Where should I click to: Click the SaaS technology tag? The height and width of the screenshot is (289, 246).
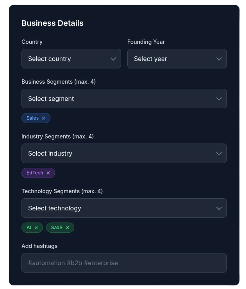tap(57, 228)
